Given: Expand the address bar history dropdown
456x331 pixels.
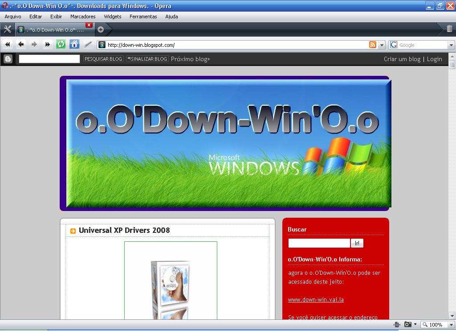Looking at the screenshot, I should coord(382,45).
